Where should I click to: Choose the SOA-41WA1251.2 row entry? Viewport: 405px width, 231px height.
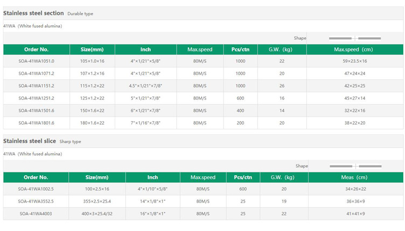[36, 98]
